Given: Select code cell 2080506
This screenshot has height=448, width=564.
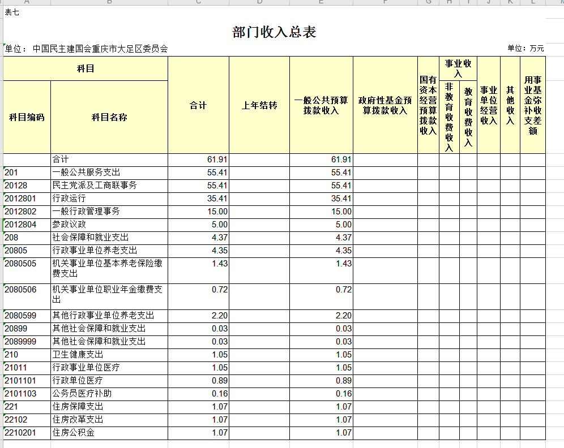Looking at the screenshot, I should 27,296.
